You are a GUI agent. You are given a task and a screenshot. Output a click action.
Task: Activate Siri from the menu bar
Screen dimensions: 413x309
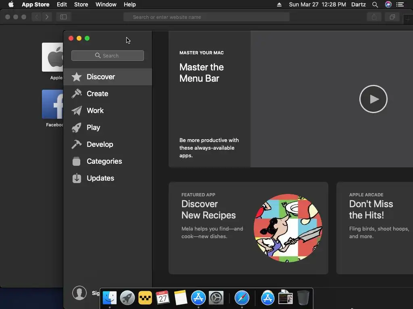(388, 4)
